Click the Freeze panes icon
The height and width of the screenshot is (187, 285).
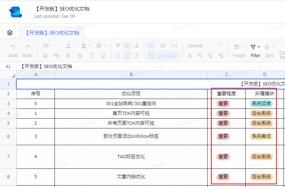tap(239, 51)
